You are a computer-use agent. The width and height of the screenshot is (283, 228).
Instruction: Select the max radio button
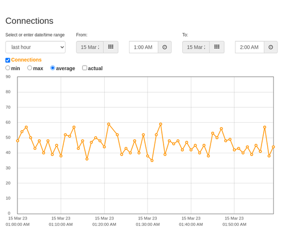29,68
